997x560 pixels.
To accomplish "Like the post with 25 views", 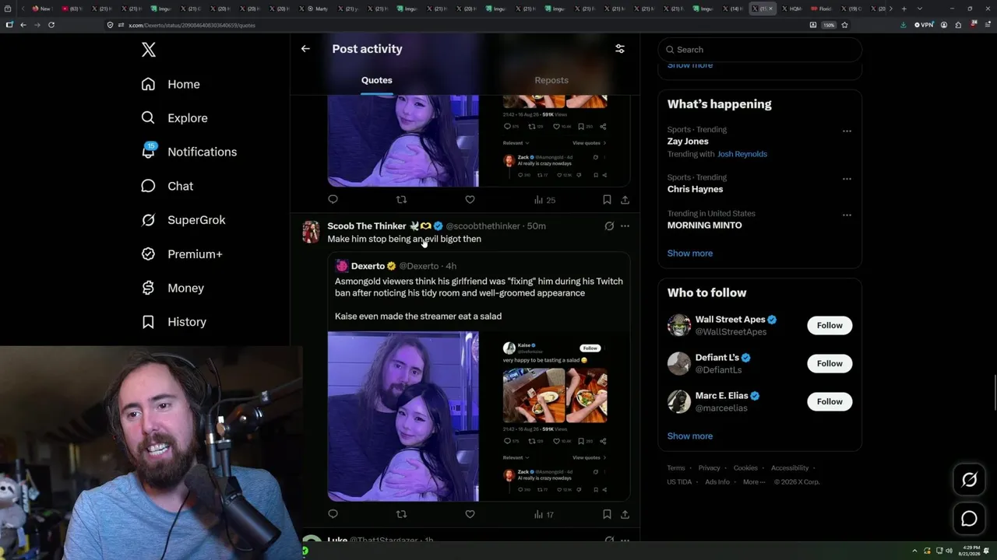I will point(470,200).
